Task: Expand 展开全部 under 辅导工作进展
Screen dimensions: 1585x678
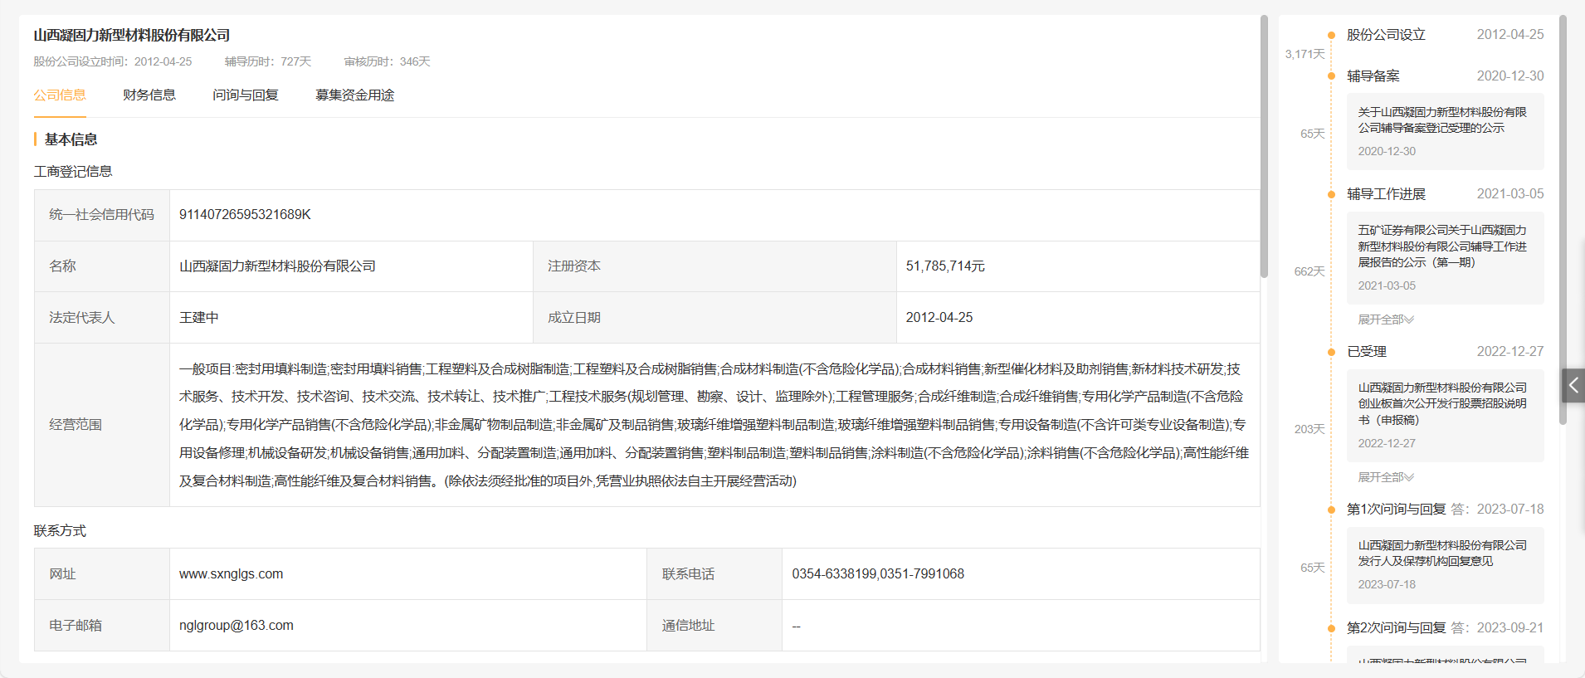Action: pos(1386,319)
